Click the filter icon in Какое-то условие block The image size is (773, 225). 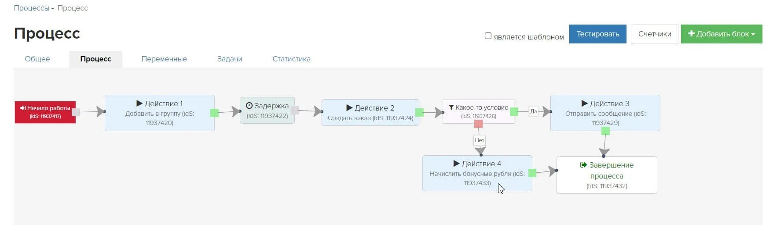click(x=451, y=107)
